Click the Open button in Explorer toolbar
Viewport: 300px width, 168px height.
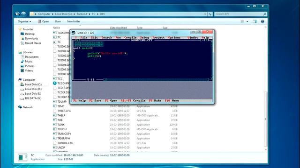pos(43,21)
